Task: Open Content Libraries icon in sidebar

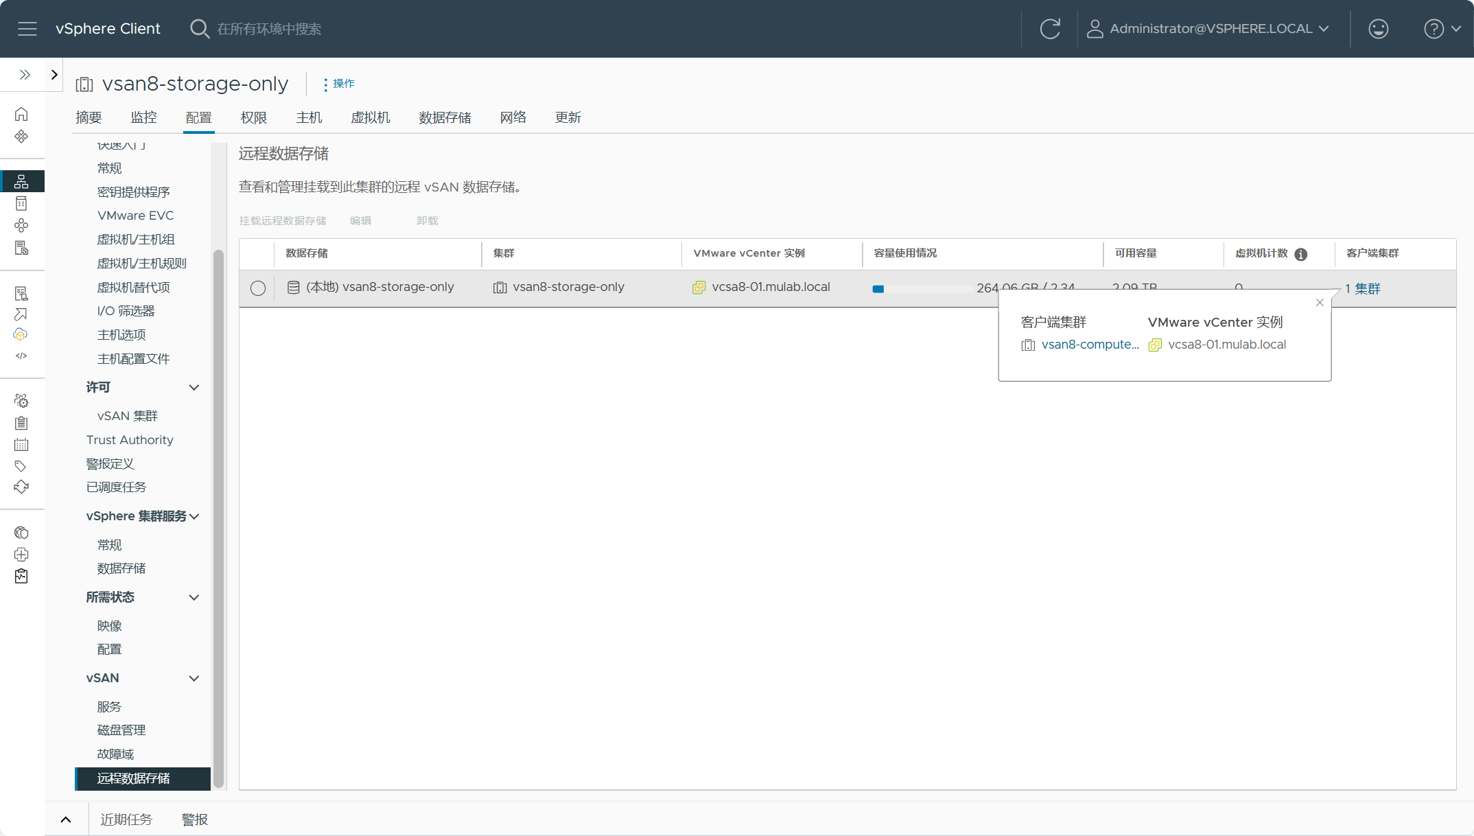Action: click(21, 203)
